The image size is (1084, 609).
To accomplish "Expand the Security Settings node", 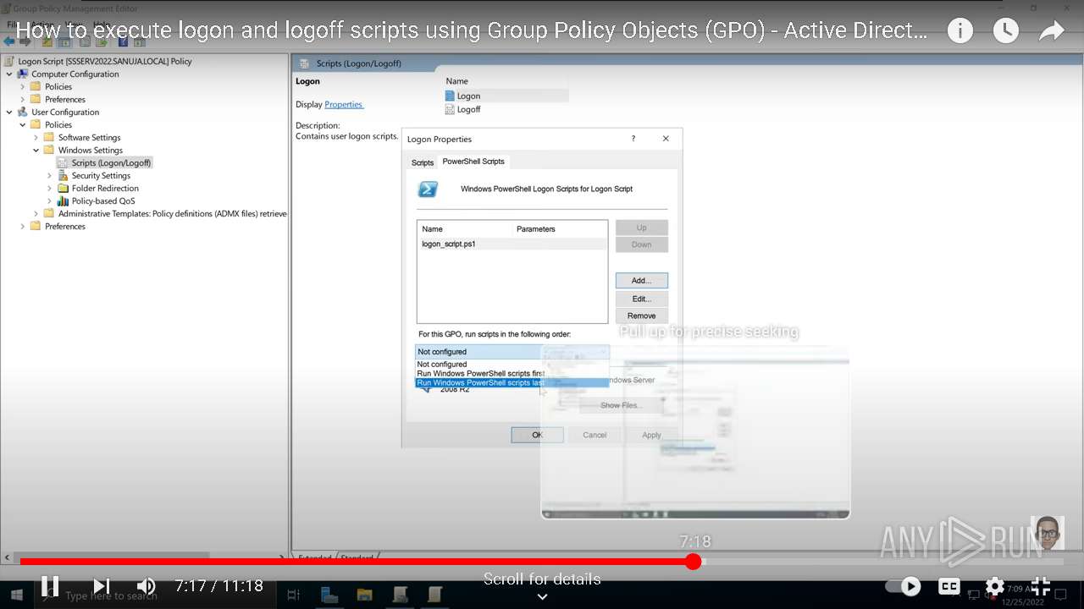I will click(x=50, y=175).
